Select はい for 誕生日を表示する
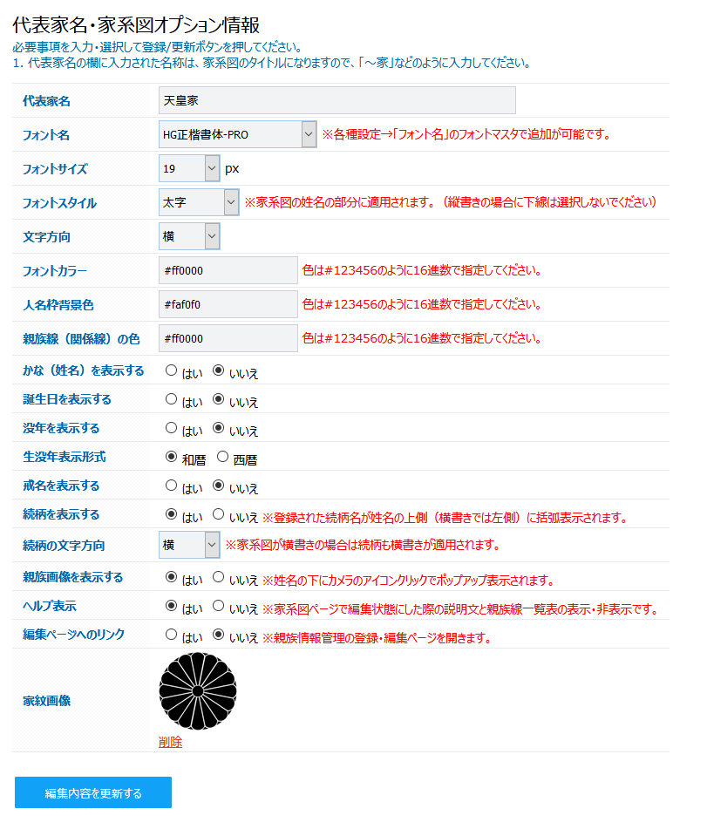The width and height of the screenshot is (707, 829). pyautogui.click(x=172, y=400)
